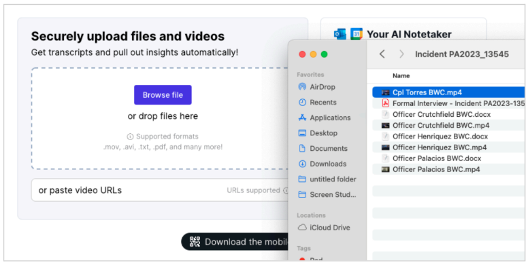Open untitled folder in Finder sidebar
The image size is (528, 265).
tap(327, 179)
